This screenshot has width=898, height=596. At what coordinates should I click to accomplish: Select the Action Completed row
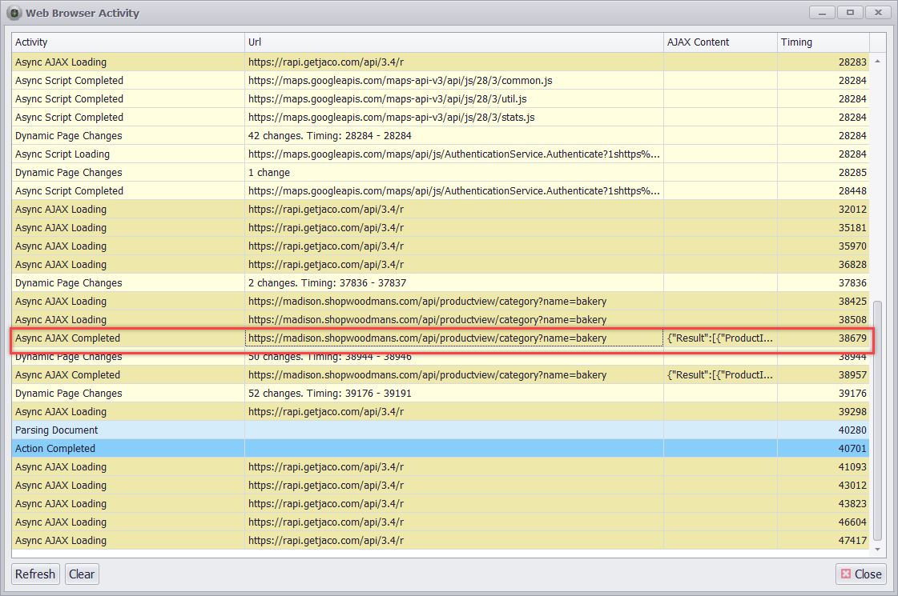pos(128,448)
